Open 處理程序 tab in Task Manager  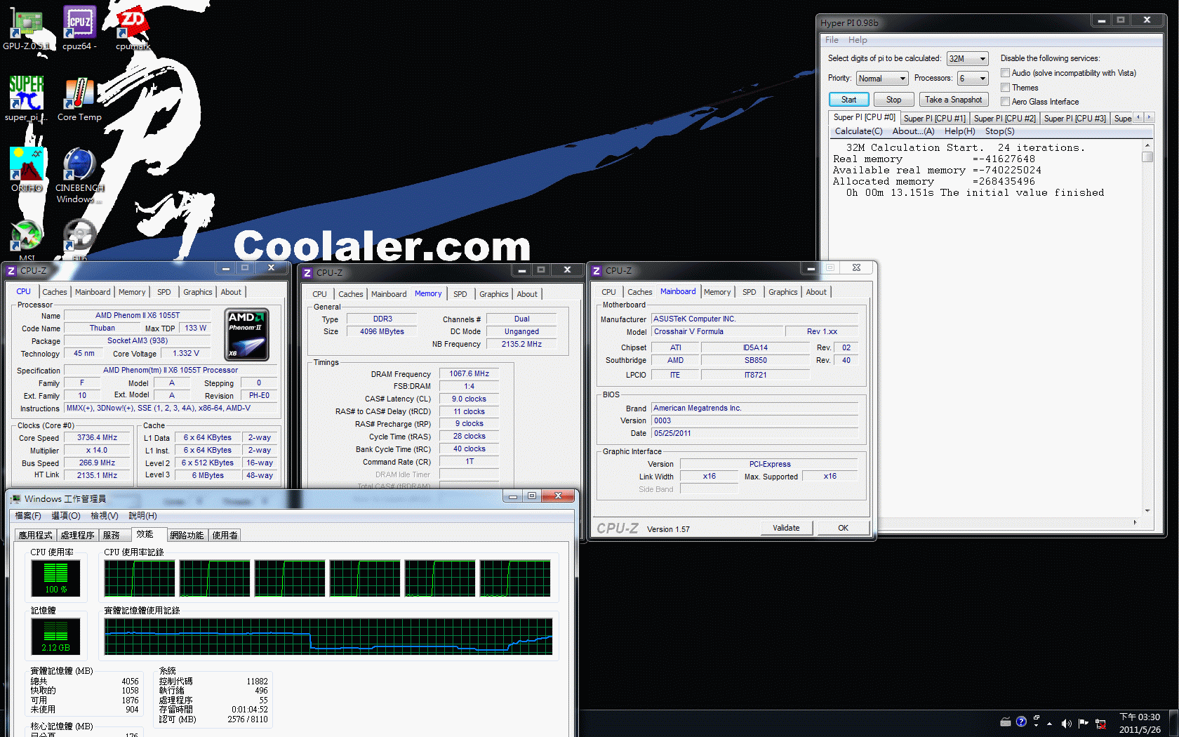[77, 535]
